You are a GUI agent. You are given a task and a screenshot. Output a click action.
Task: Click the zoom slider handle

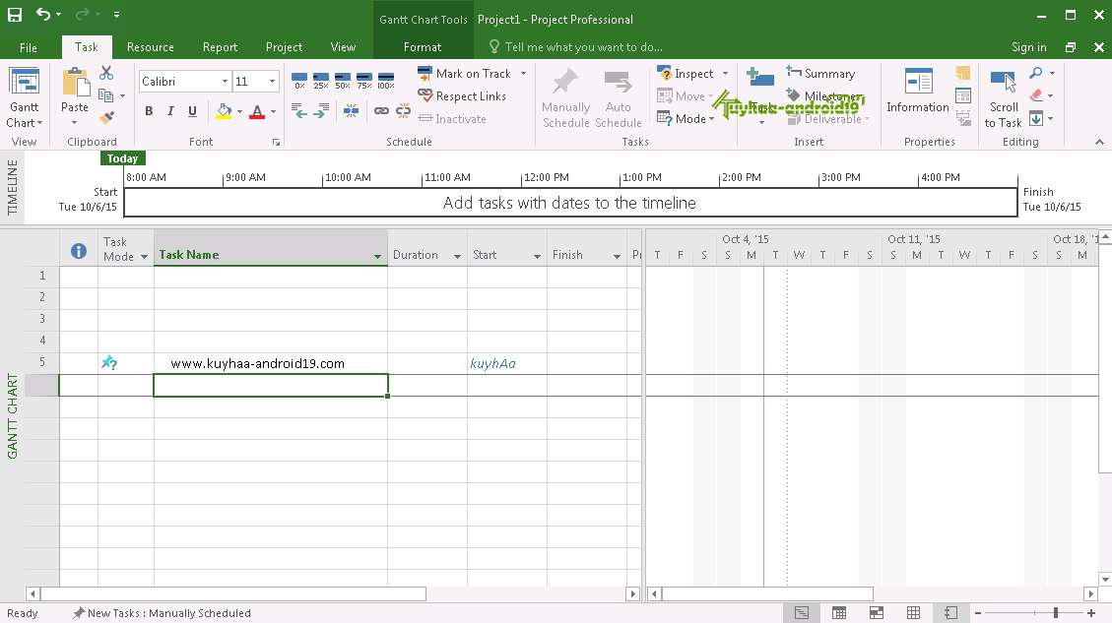[x=1056, y=613]
